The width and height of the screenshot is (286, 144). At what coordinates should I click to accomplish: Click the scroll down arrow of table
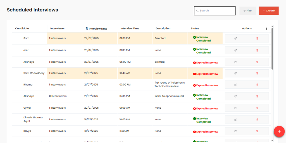pyautogui.click(x=272, y=141)
